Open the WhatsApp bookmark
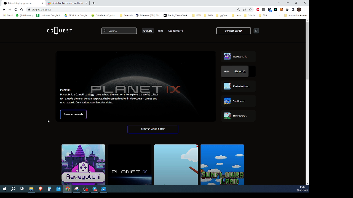 pos(24,15)
